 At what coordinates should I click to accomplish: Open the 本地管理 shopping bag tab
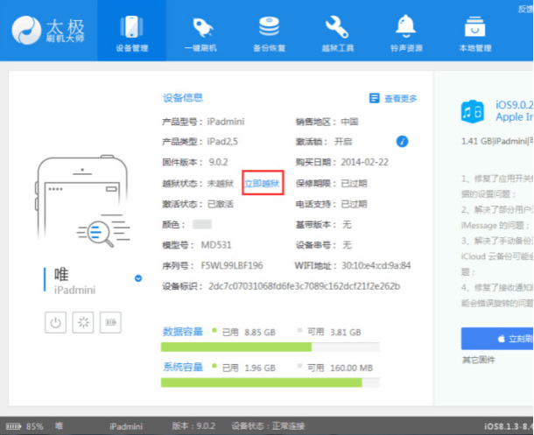tap(475, 32)
